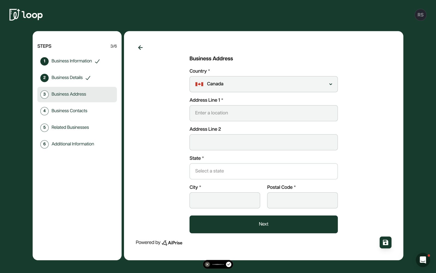This screenshot has height=273, width=436.
Task: Focus the Address Line 2 field
Action: 264,142
